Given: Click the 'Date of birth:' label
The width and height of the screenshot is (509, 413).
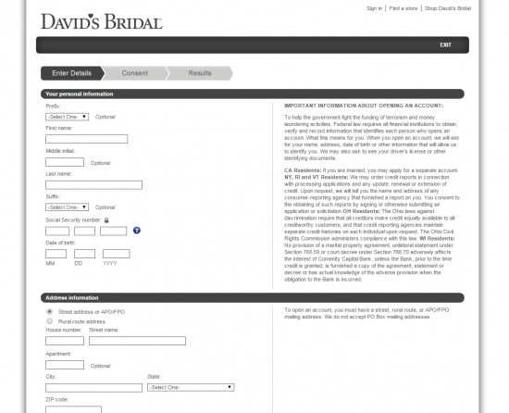Looking at the screenshot, I should pos(61,243).
